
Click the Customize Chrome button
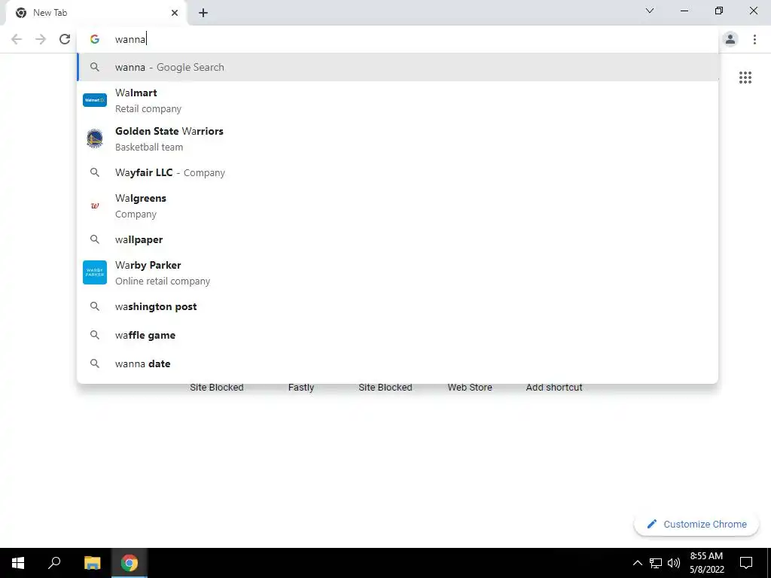696,524
